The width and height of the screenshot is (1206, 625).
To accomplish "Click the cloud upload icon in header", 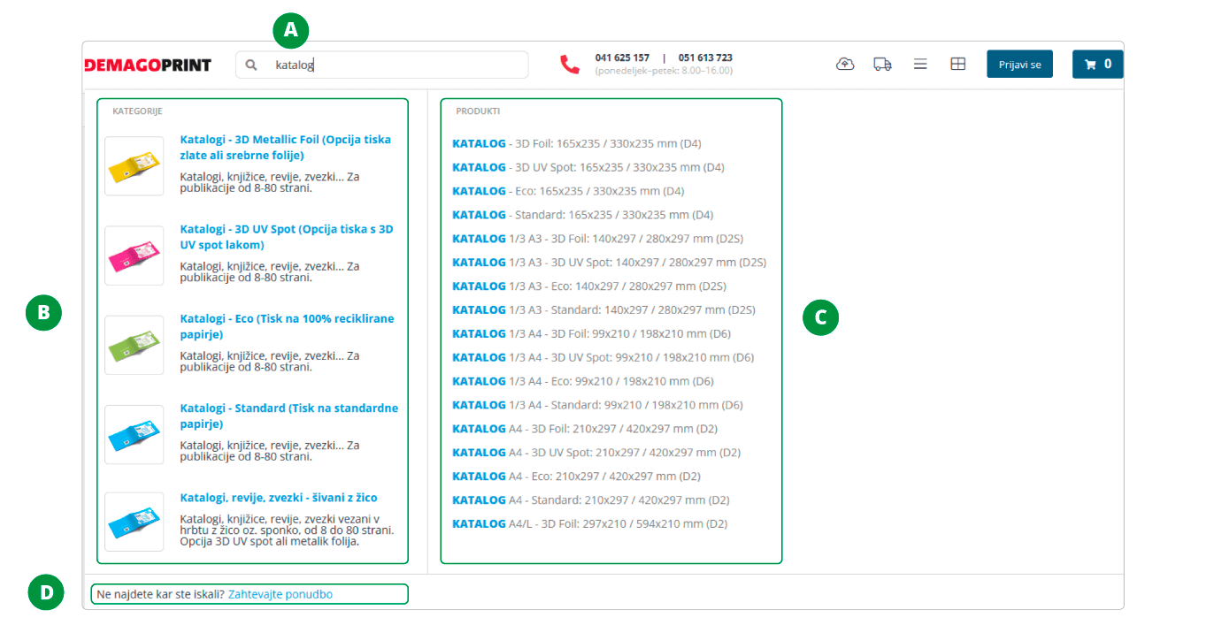I will [845, 64].
